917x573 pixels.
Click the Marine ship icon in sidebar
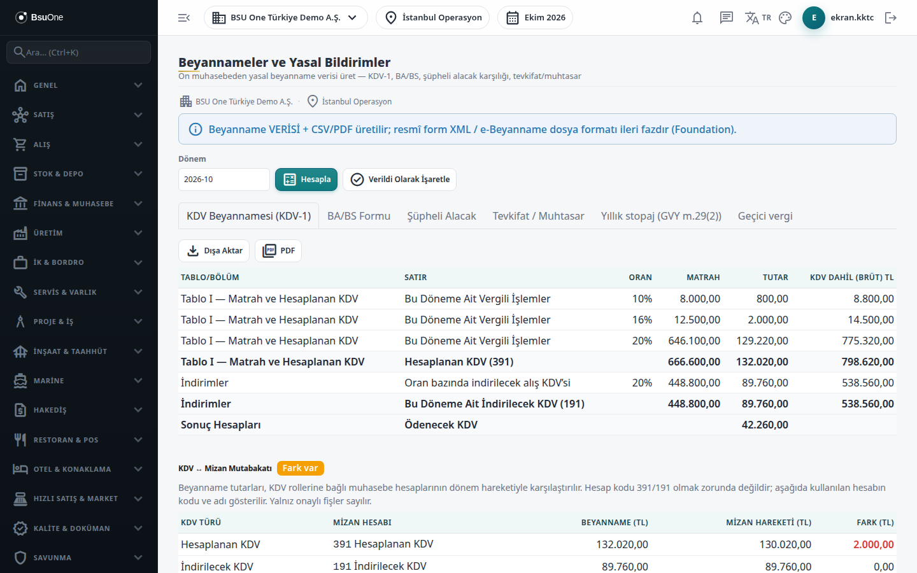[x=20, y=381]
